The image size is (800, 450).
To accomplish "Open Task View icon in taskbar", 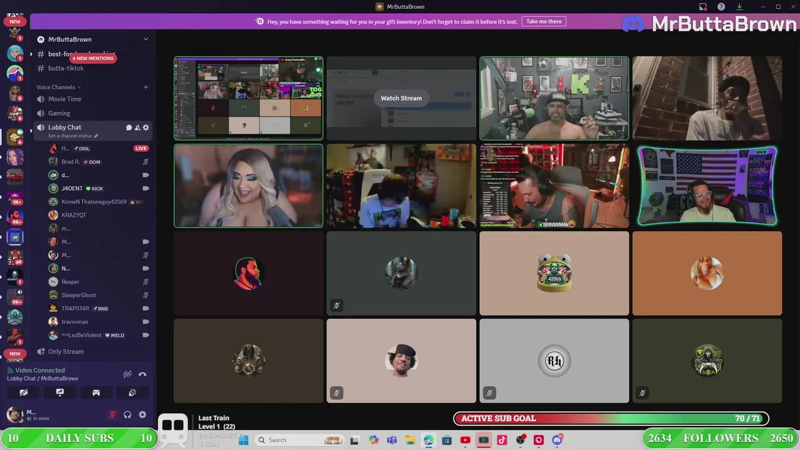I will [x=355, y=440].
